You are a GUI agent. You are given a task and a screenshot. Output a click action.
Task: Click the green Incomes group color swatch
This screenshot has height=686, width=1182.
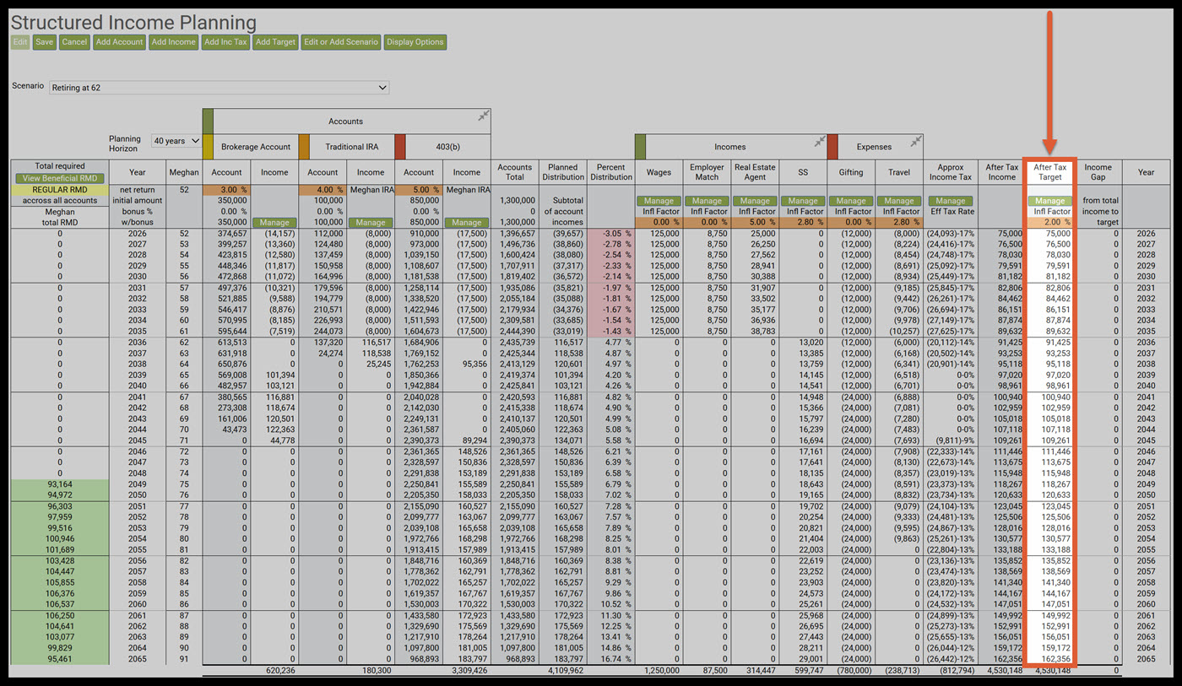[640, 146]
